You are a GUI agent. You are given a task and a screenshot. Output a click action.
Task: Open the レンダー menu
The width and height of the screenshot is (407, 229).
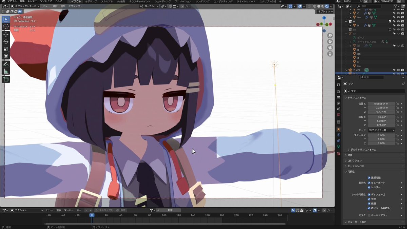(x=33, y=1)
